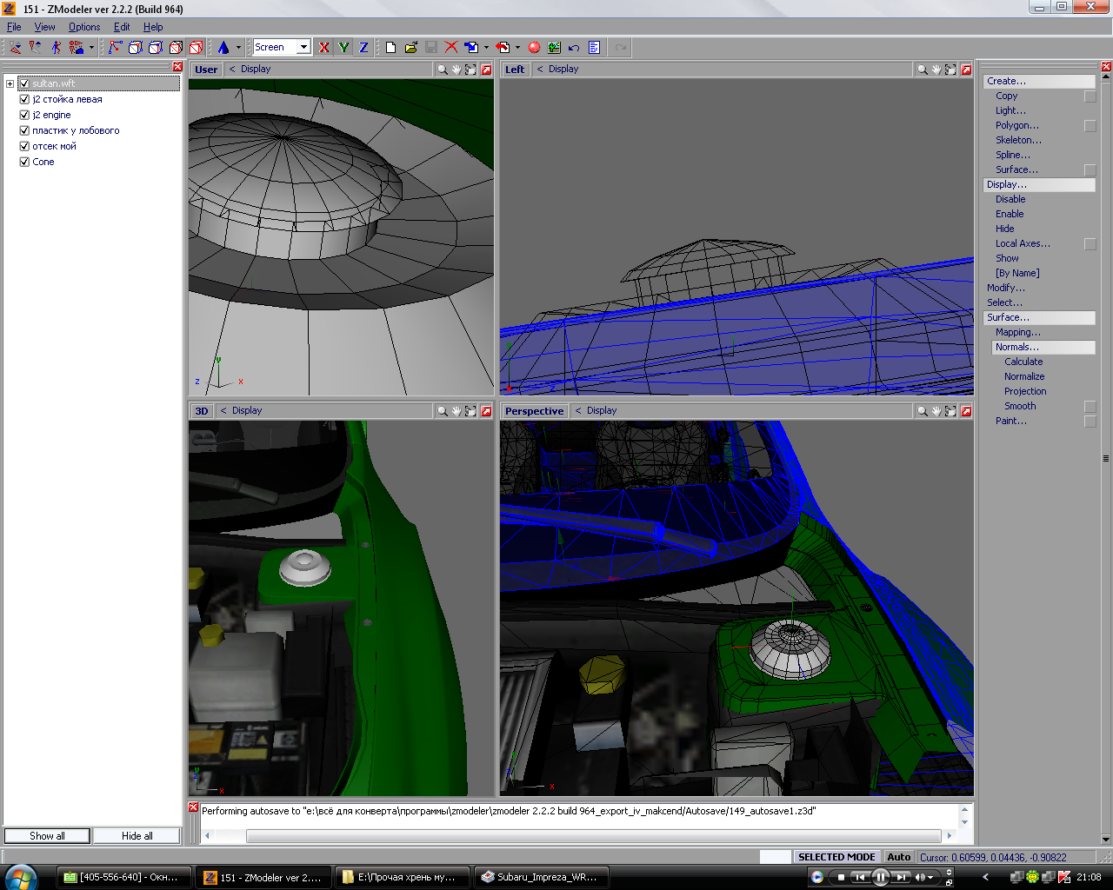Image resolution: width=1113 pixels, height=890 pixels.
Task: Click the New file icon
Action: click(391, 48)
